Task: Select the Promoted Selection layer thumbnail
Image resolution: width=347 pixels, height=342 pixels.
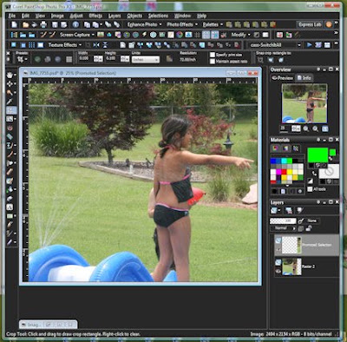Action: coord(291,245)
